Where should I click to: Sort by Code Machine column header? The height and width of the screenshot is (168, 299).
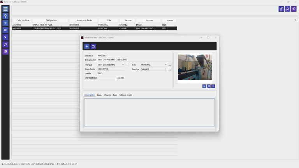[23, 20]
